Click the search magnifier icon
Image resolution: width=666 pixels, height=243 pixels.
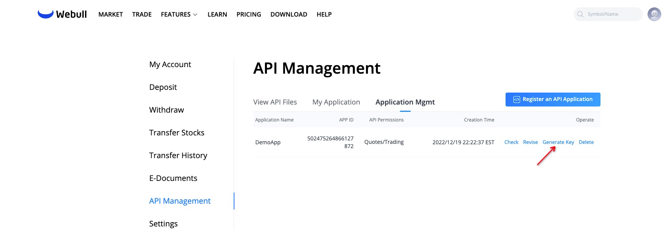(580, 14)
